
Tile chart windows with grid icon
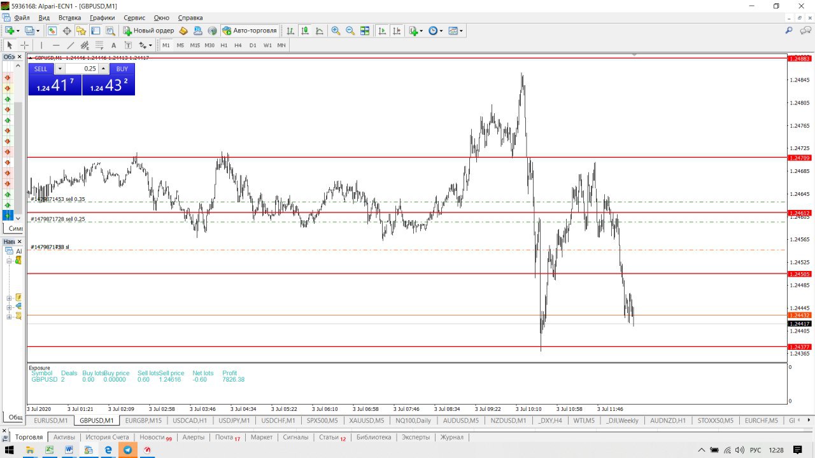coord(365,31)
